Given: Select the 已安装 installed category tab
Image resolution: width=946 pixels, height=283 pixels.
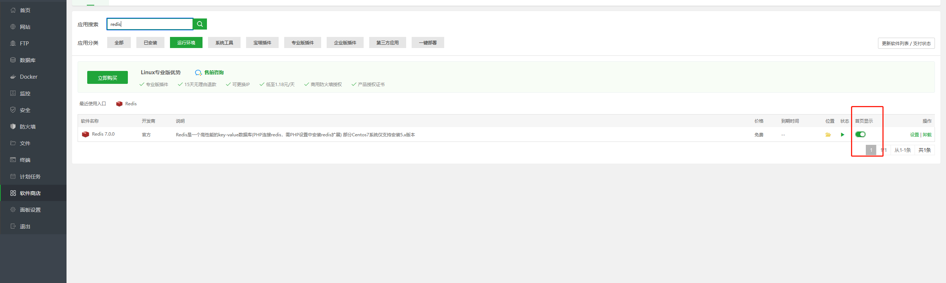Looking at the screenshot, I should pos(150,42).
